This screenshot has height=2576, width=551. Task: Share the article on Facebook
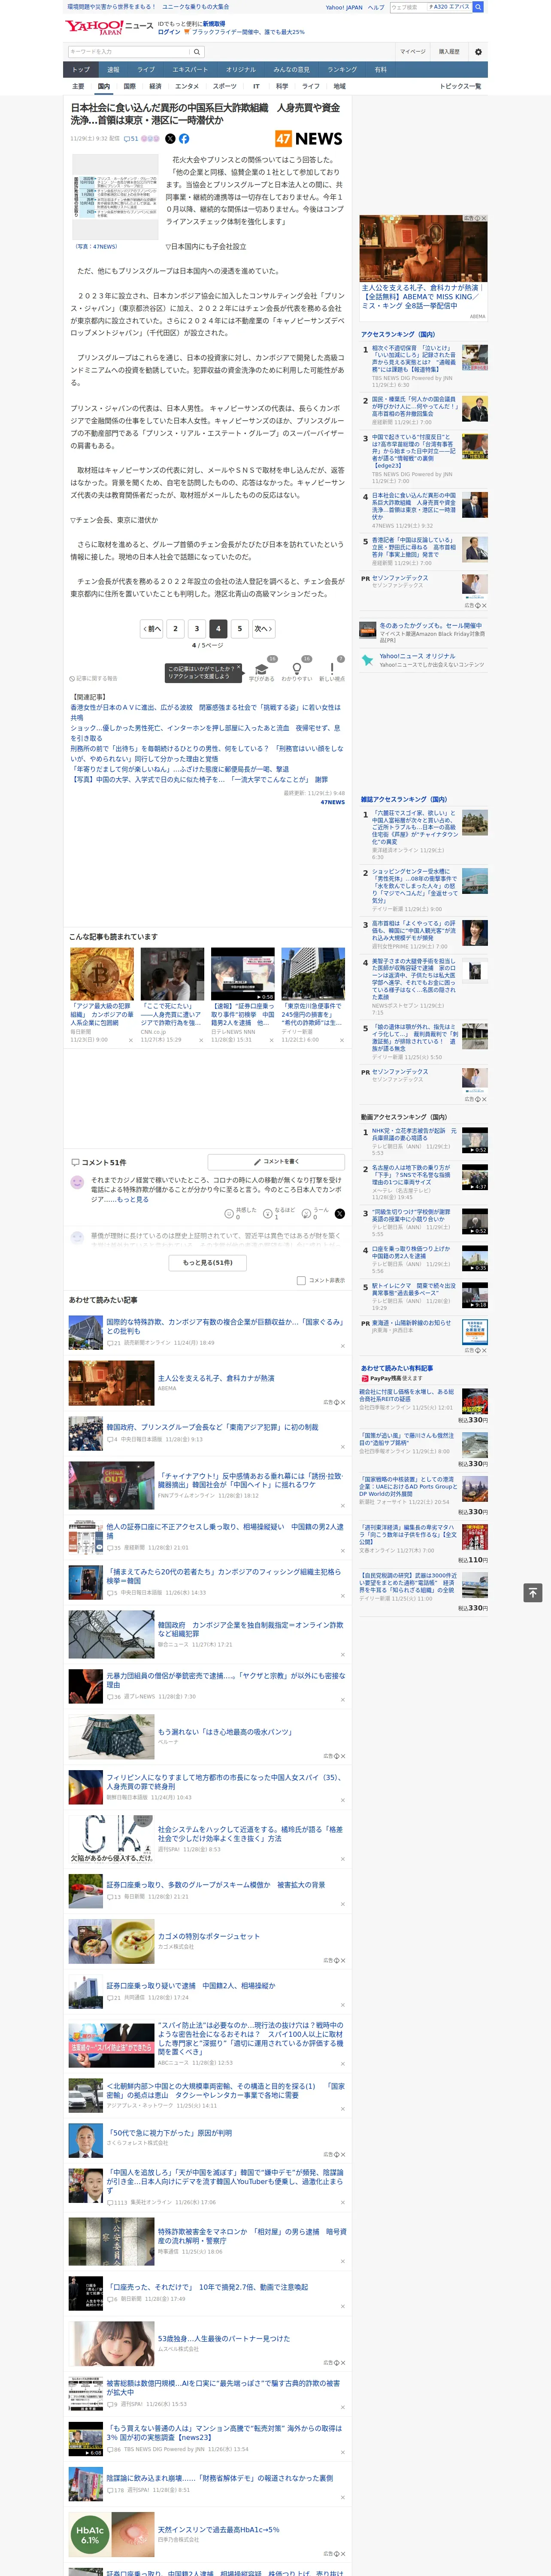[x=184, y=139]
